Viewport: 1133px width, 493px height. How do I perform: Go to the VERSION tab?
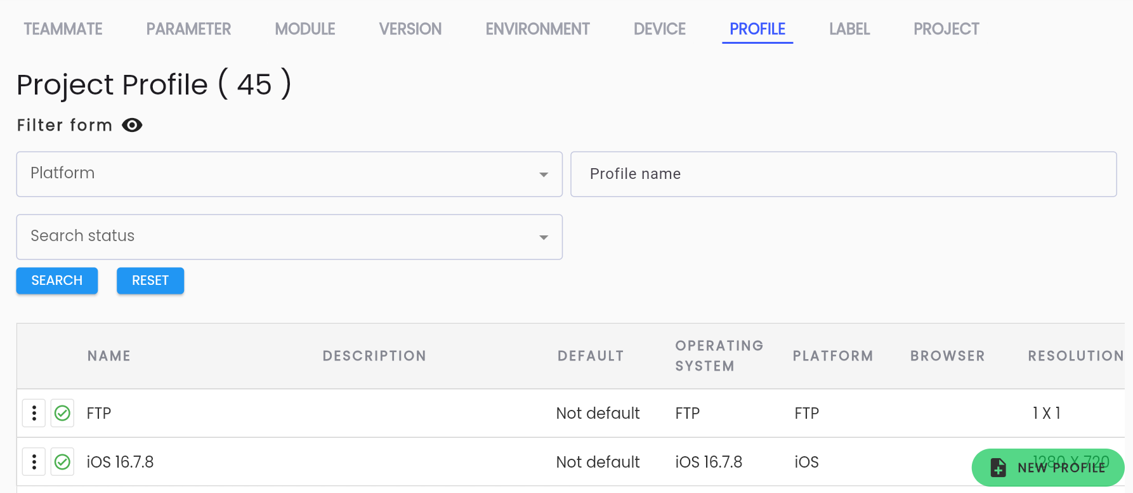point(410,29)
